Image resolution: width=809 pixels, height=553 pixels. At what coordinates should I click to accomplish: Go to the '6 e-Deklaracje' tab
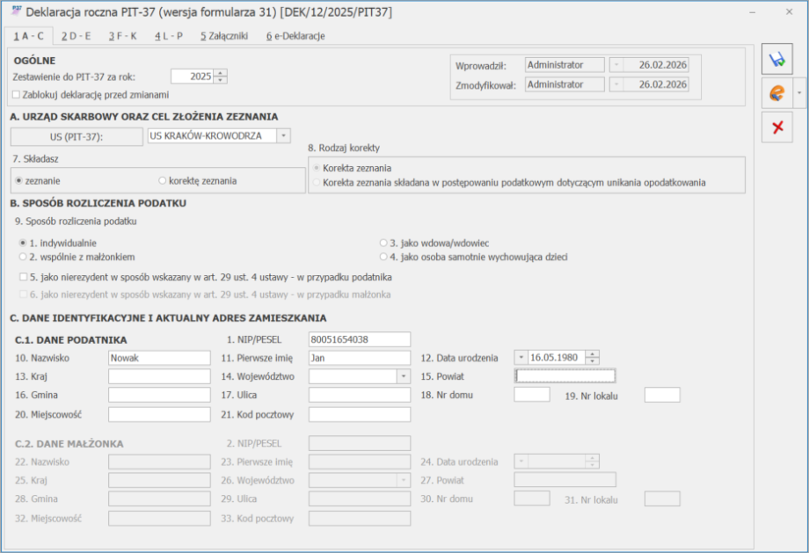click(x=295, y=36)
